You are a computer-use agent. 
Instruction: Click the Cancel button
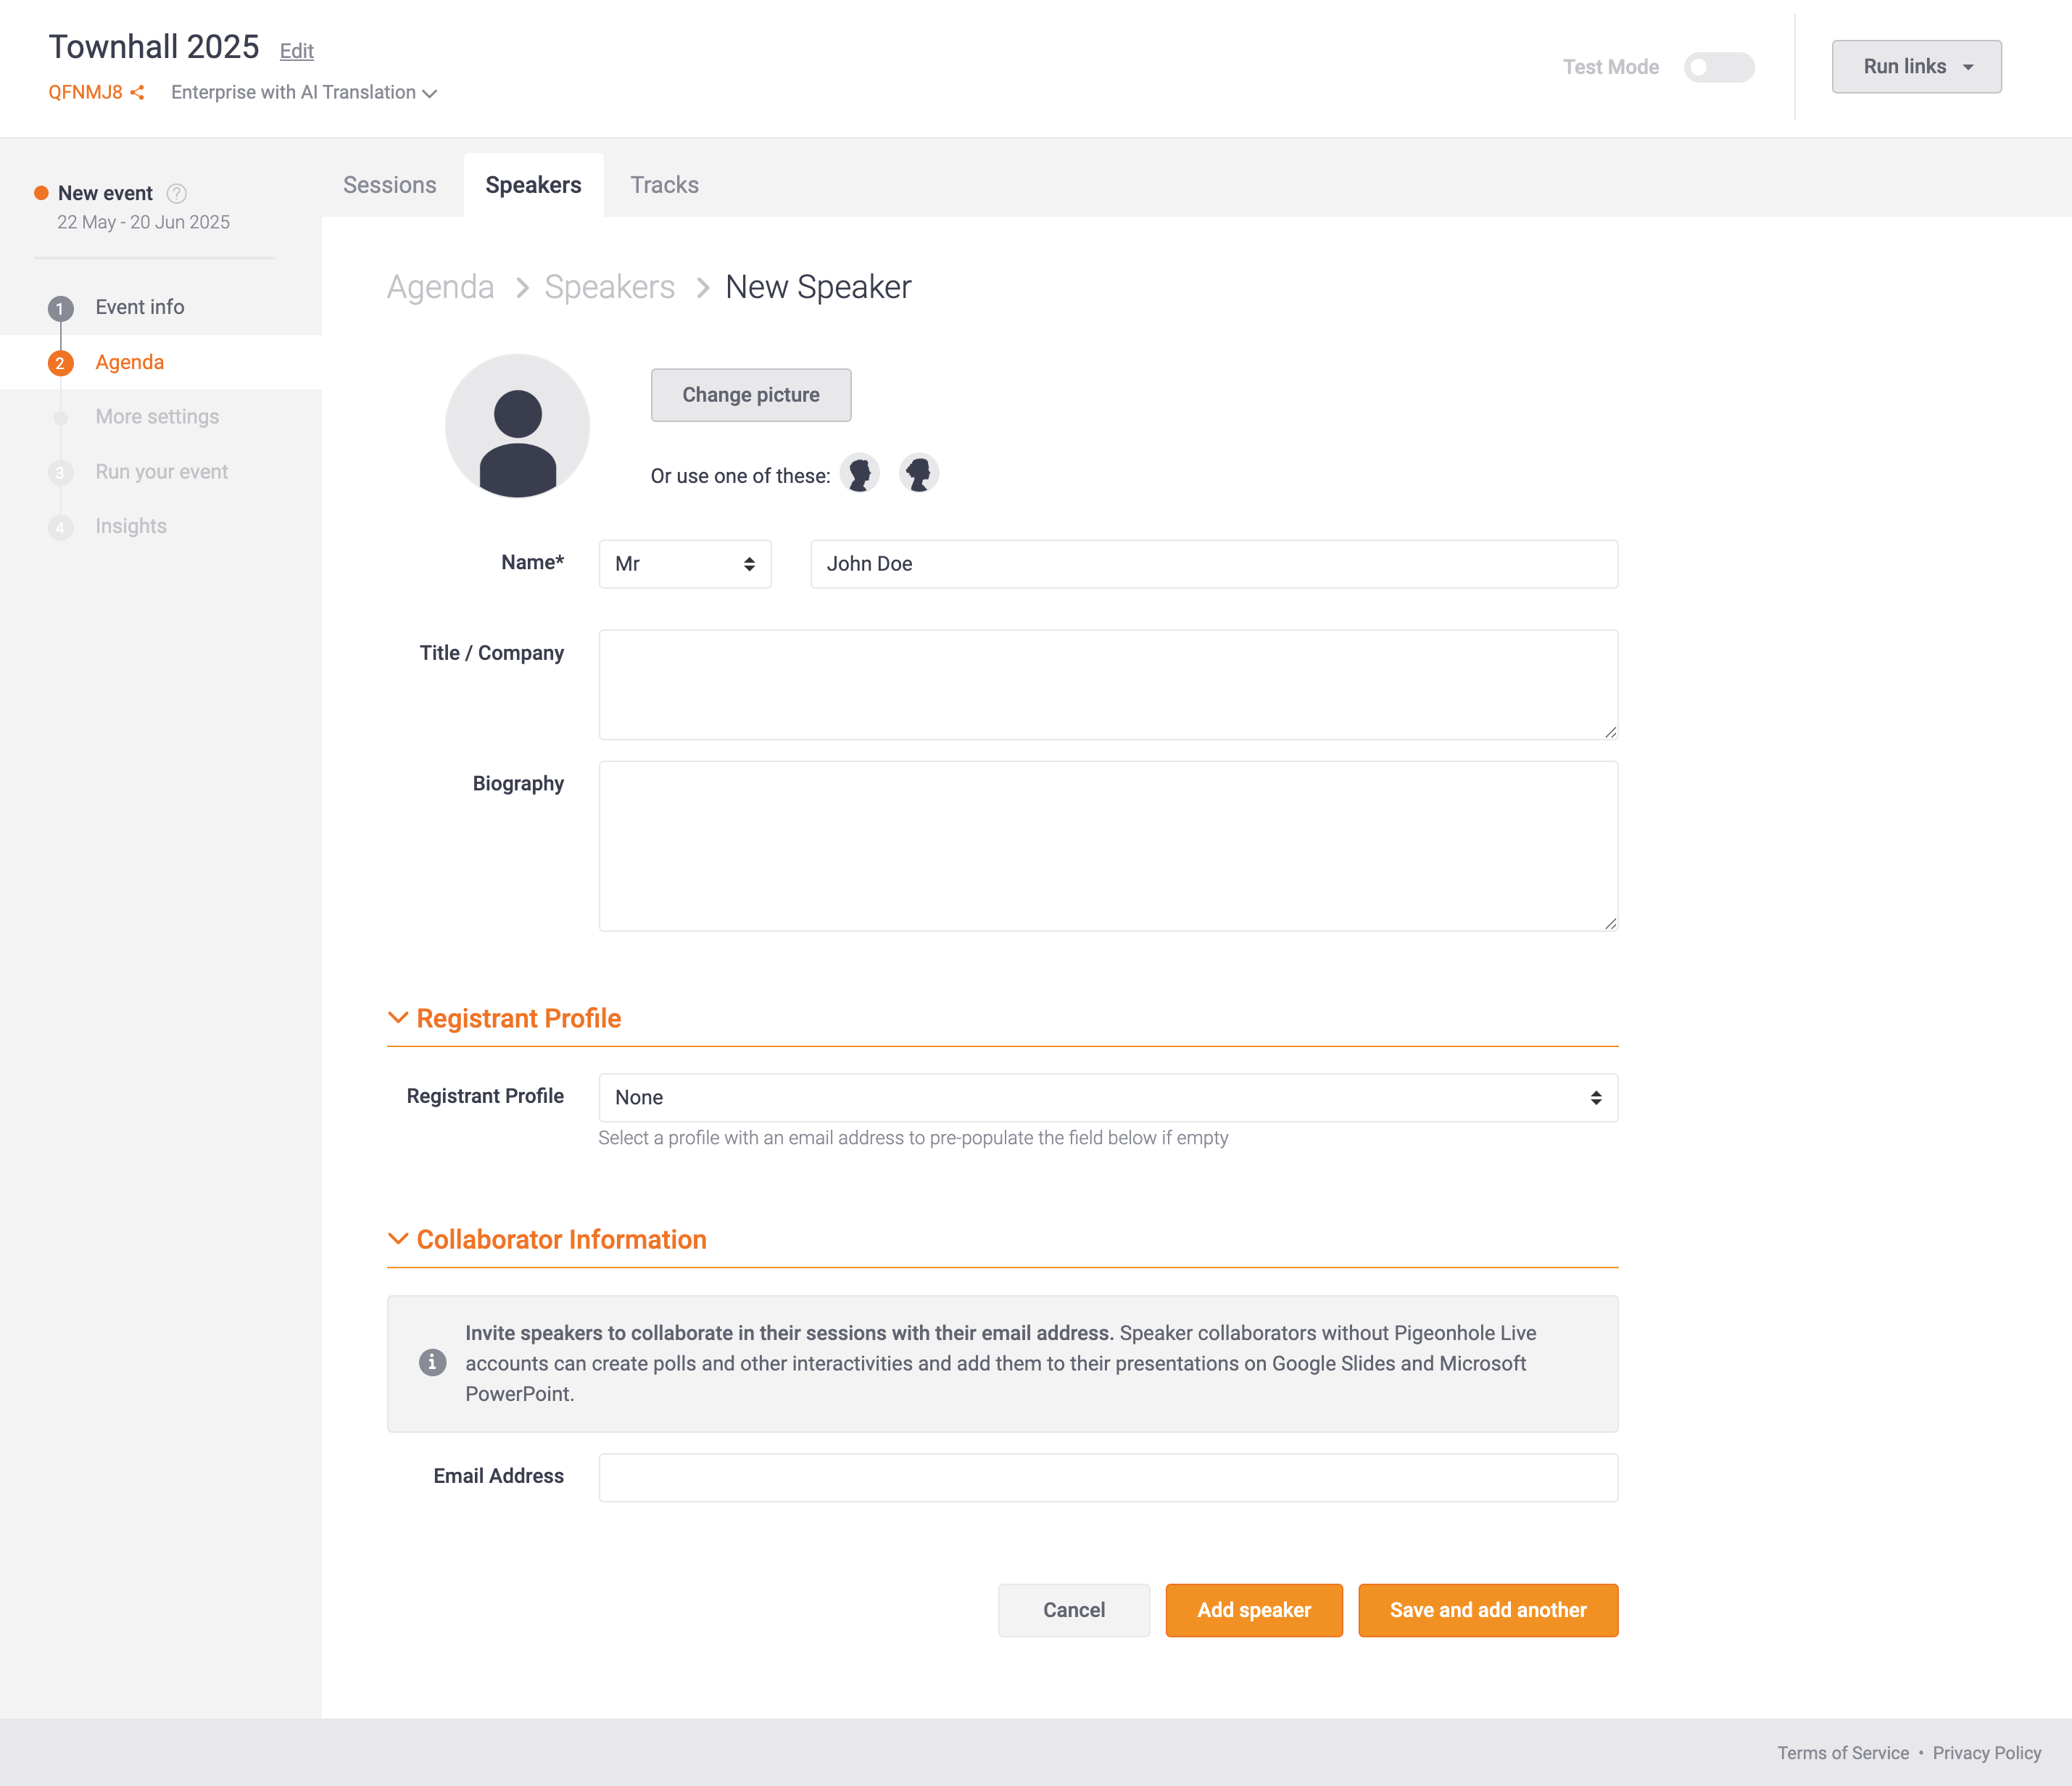click(x=1074, y=1610)
